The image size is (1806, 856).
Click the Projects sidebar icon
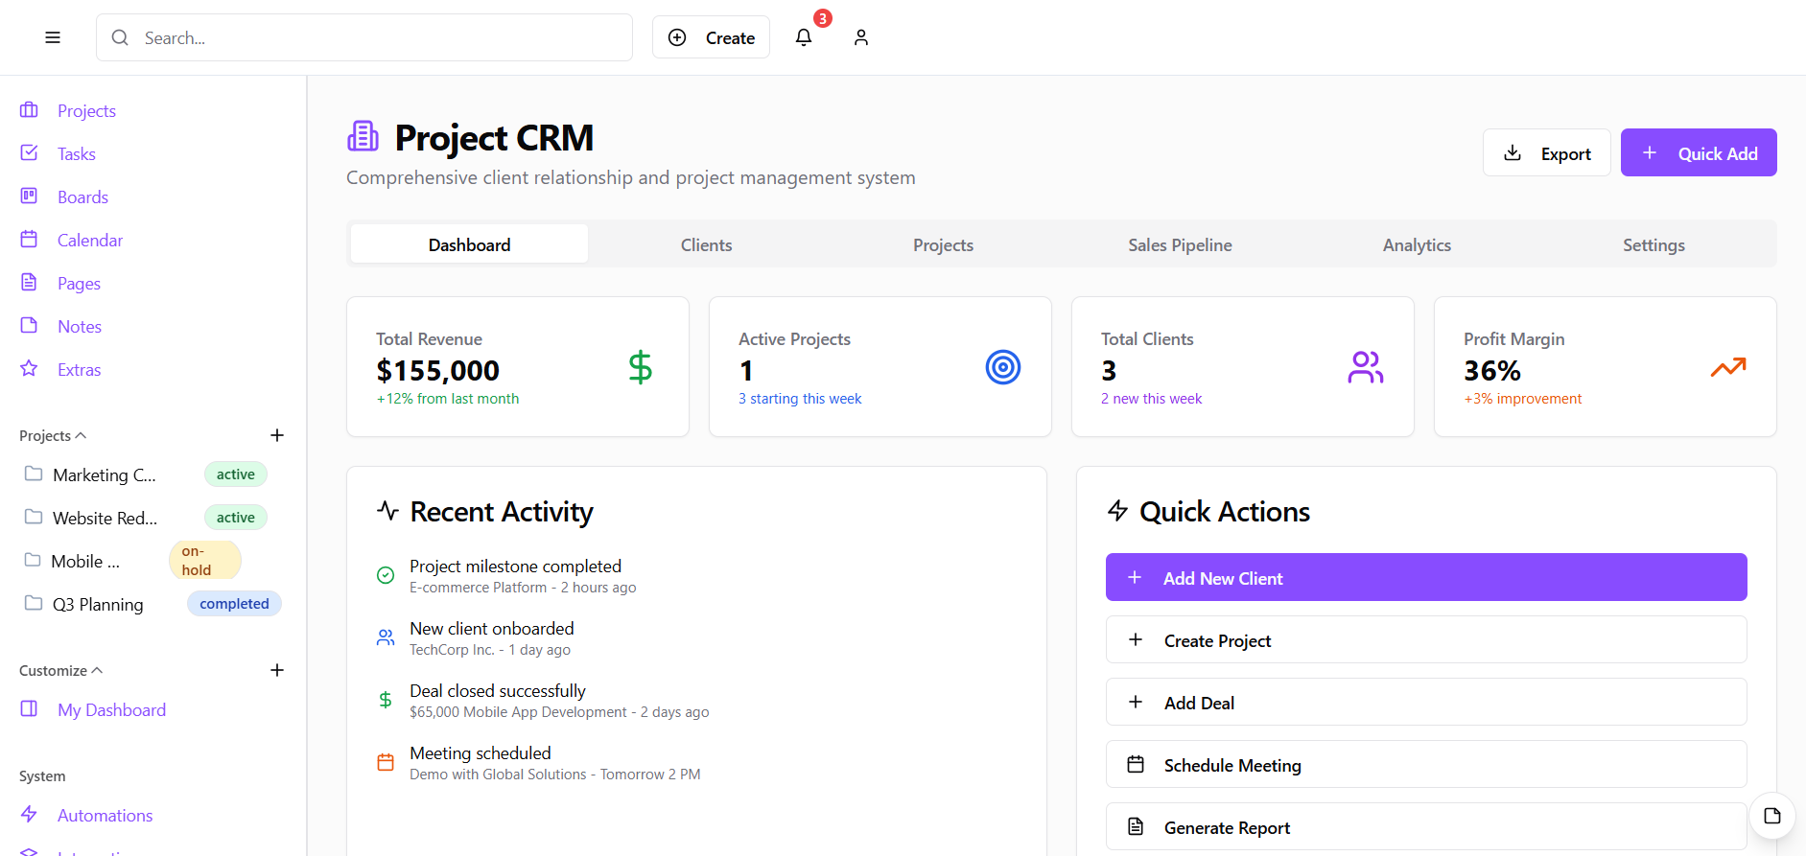tap(29, 110)
